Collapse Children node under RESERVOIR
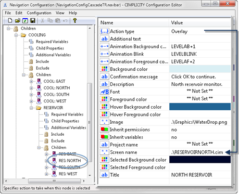Image resolution: width=239 pixels, height=194 pixels. tap(39, 148)
